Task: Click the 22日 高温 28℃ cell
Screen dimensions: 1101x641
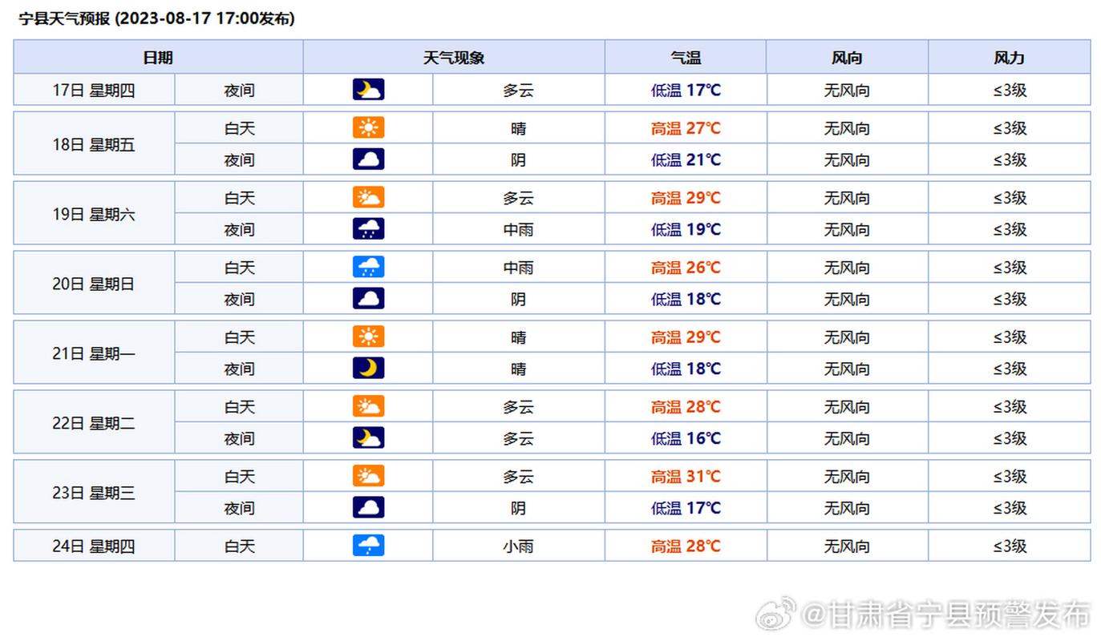Action: click(686, 406)
